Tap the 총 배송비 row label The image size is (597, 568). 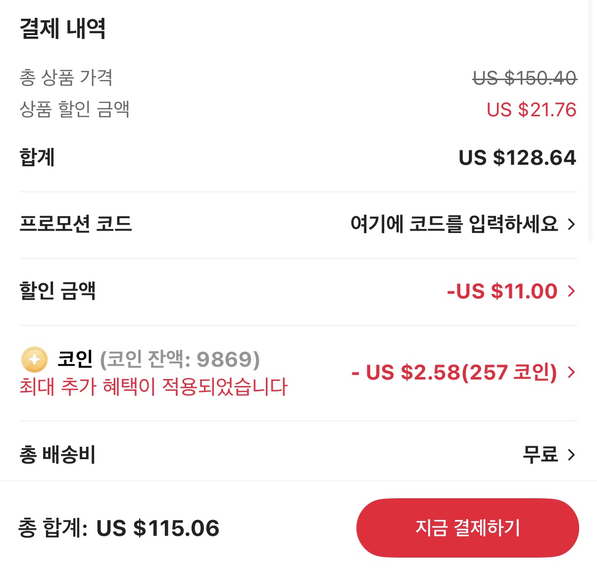click(x=57, y=454)
